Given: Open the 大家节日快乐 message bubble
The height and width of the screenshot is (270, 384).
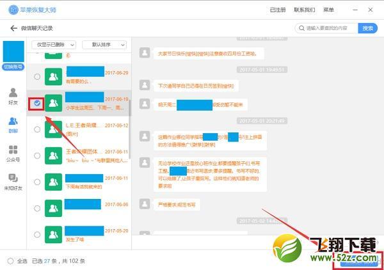Looking at the screenshot, I should (x=208, y=53).
